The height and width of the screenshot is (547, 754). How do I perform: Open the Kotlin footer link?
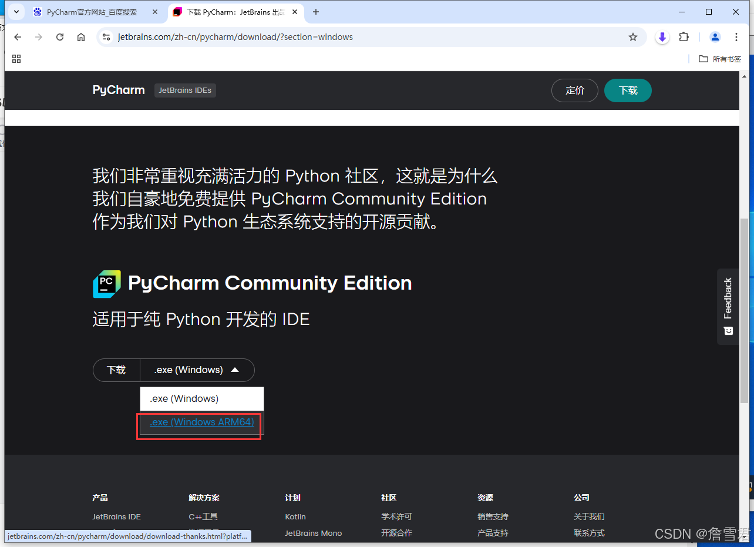pyautogui.click(x=295, y=516)
